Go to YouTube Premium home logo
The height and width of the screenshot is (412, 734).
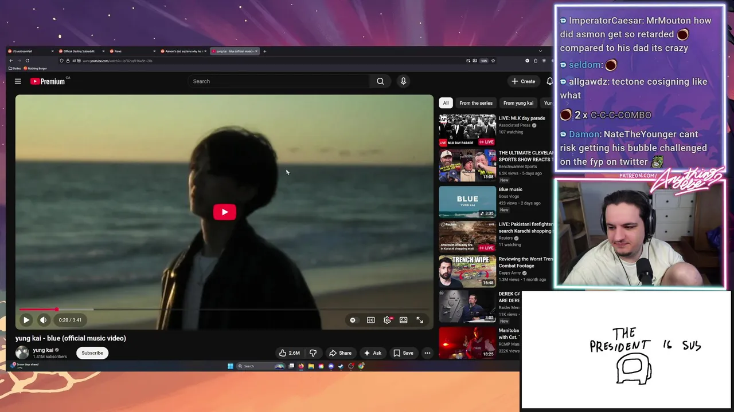(x=48, y=81)
